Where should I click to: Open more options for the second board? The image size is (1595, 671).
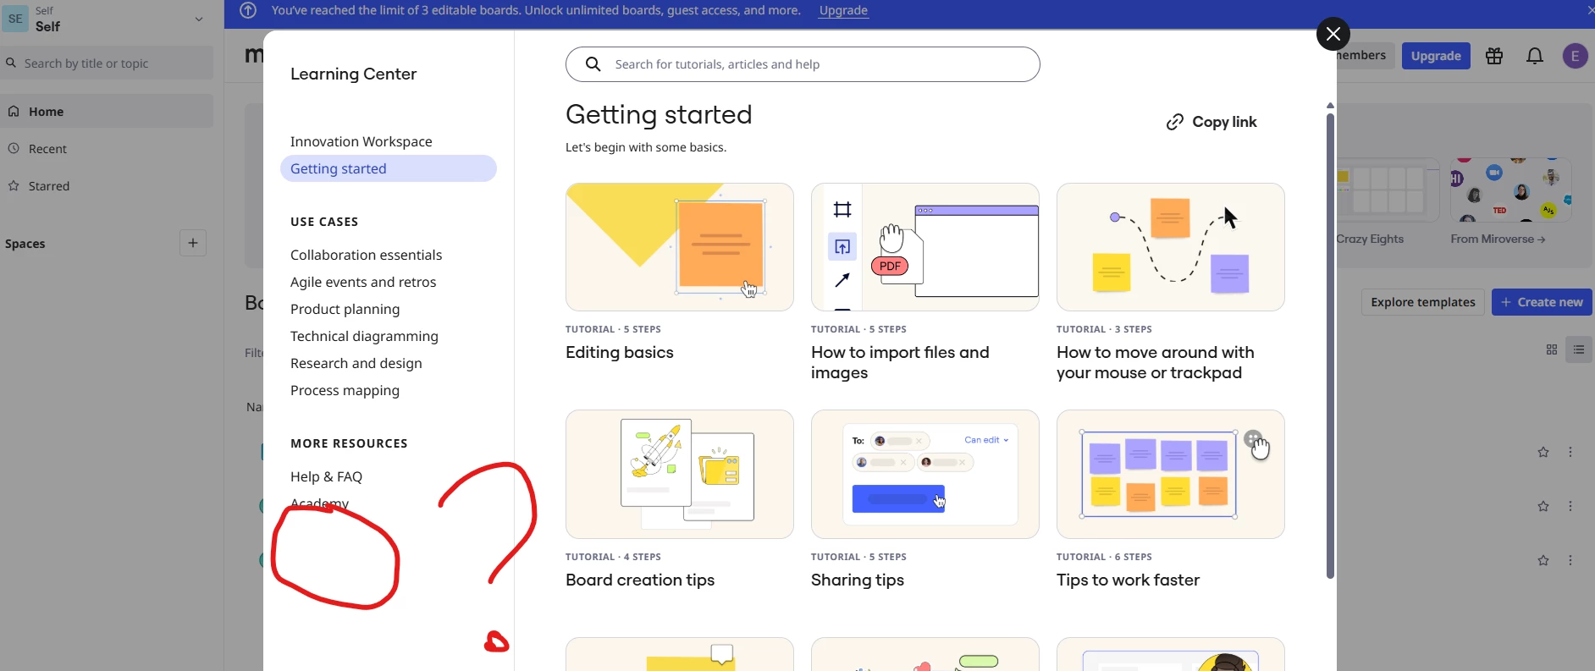1570,507
